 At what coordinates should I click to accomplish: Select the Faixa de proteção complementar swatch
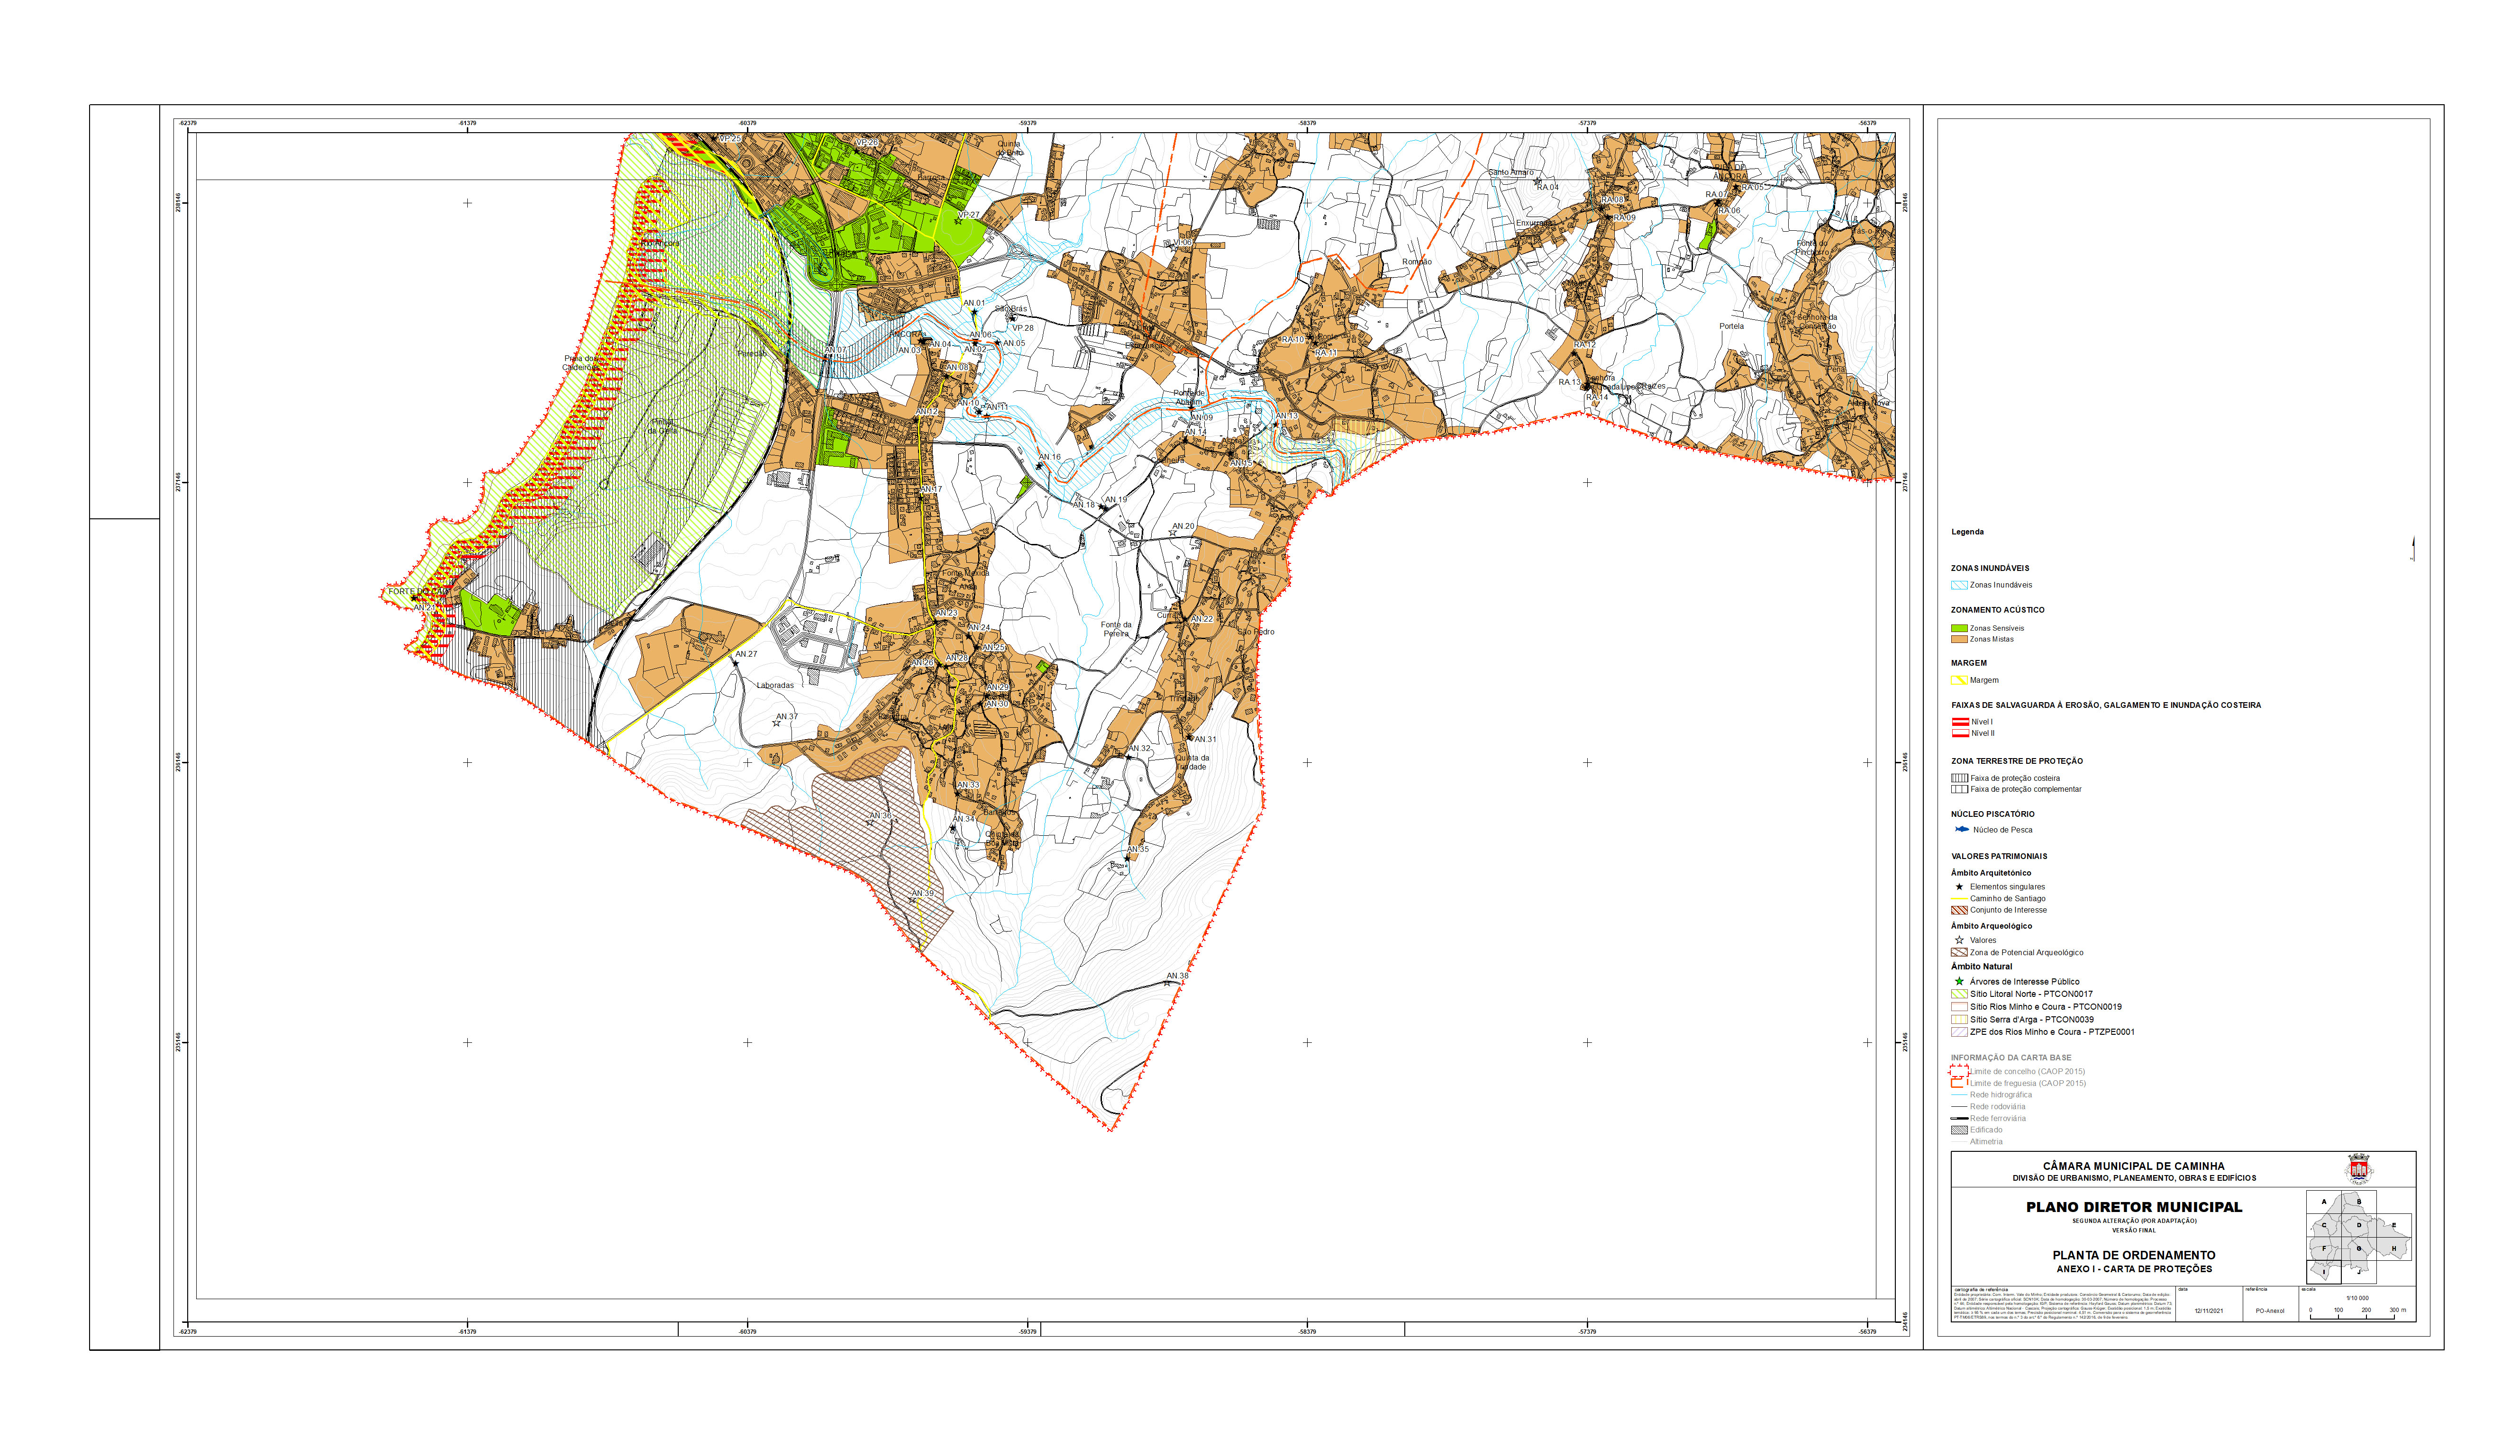[x=1959, y=789]
